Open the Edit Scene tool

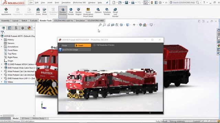pyautogui.click(x=38, y=11)
